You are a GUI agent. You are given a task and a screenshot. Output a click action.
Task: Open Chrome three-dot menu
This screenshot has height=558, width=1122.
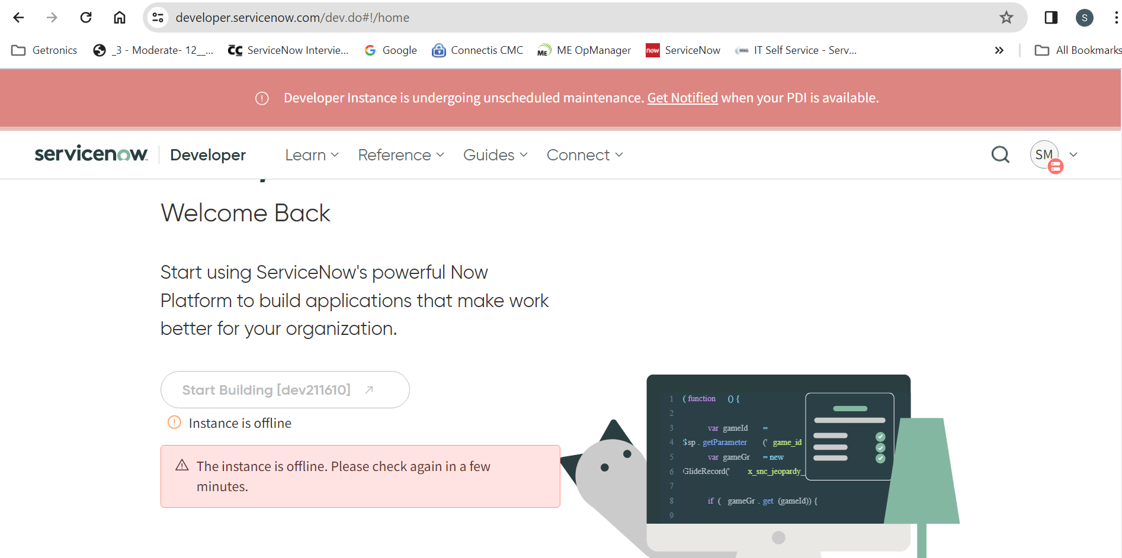click(1115, 18)
